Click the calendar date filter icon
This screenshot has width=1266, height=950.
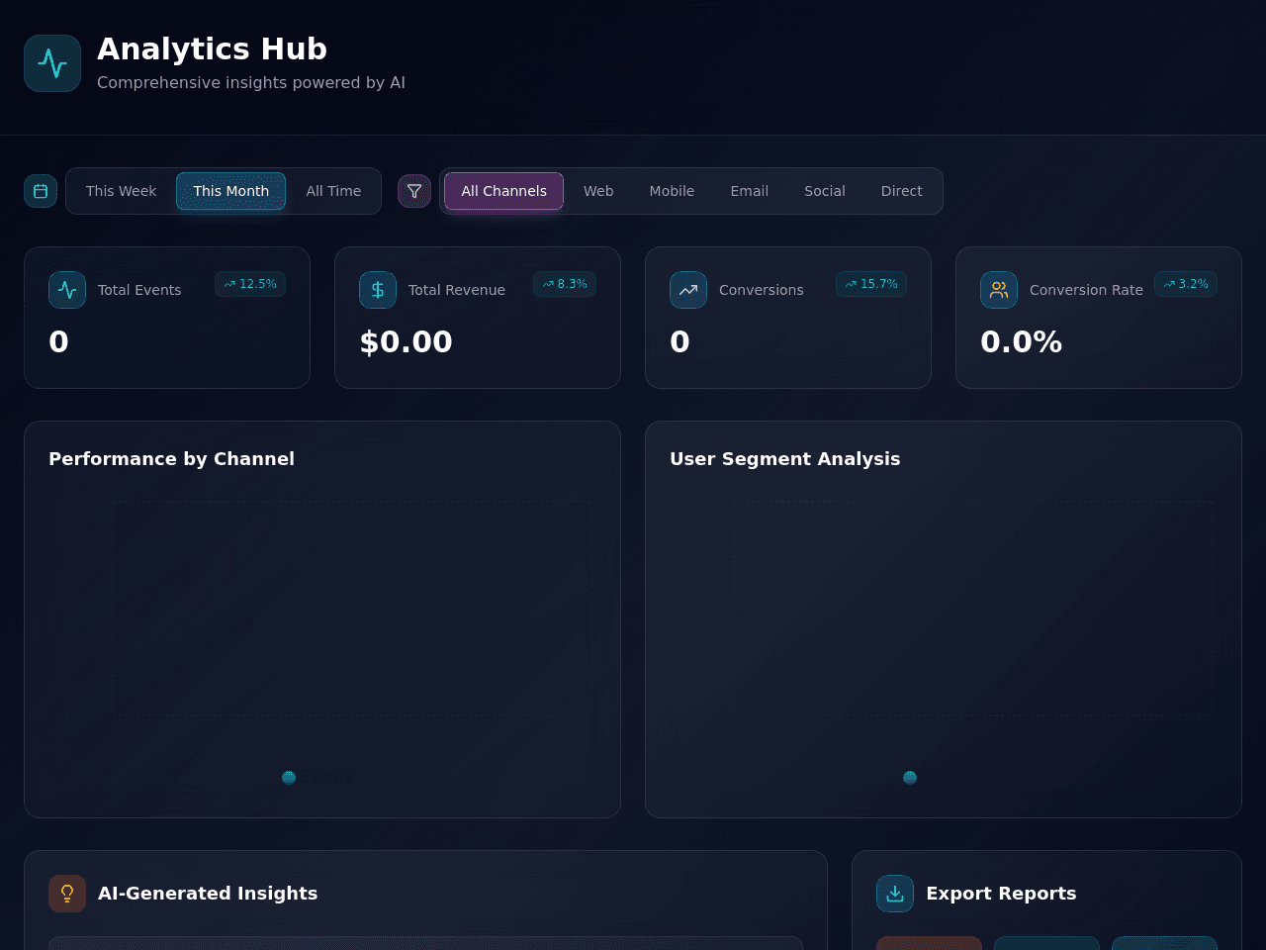[x=41, y=191]
